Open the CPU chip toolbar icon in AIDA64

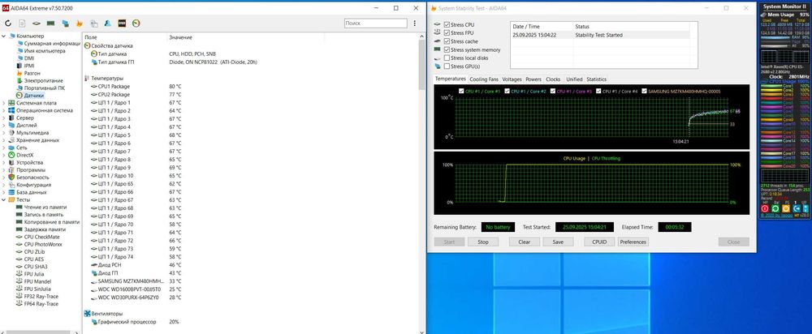pos(37,24)
